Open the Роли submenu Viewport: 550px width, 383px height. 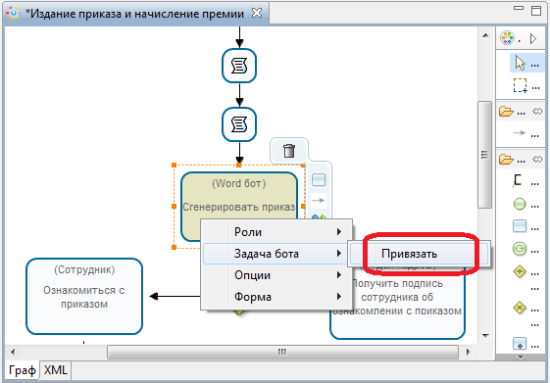pyautogui.click(x=276, y=232)
